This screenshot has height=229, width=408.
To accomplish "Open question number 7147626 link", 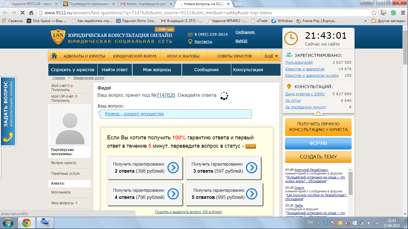I will coord(166,95).
